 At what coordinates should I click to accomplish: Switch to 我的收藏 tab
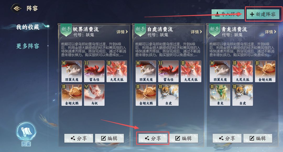pyautogui.click(x=28, y=27)
